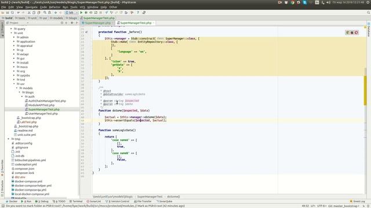Expand the application folder

click(x=14, y=42)
